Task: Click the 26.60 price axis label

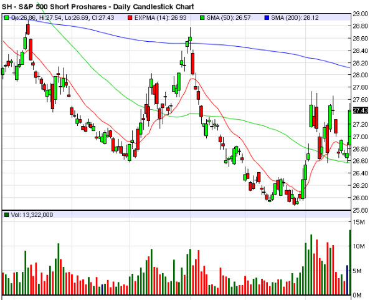Action: pyautogui.click(x=360, y=161)
